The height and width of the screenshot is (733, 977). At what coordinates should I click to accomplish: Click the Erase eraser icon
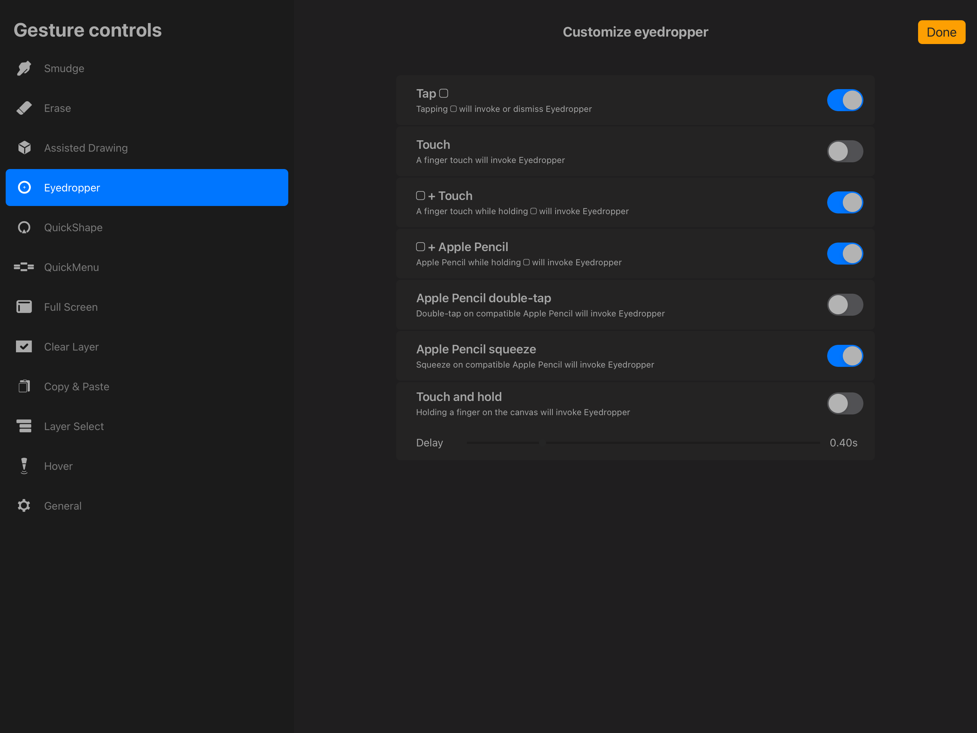click(24, 108)
